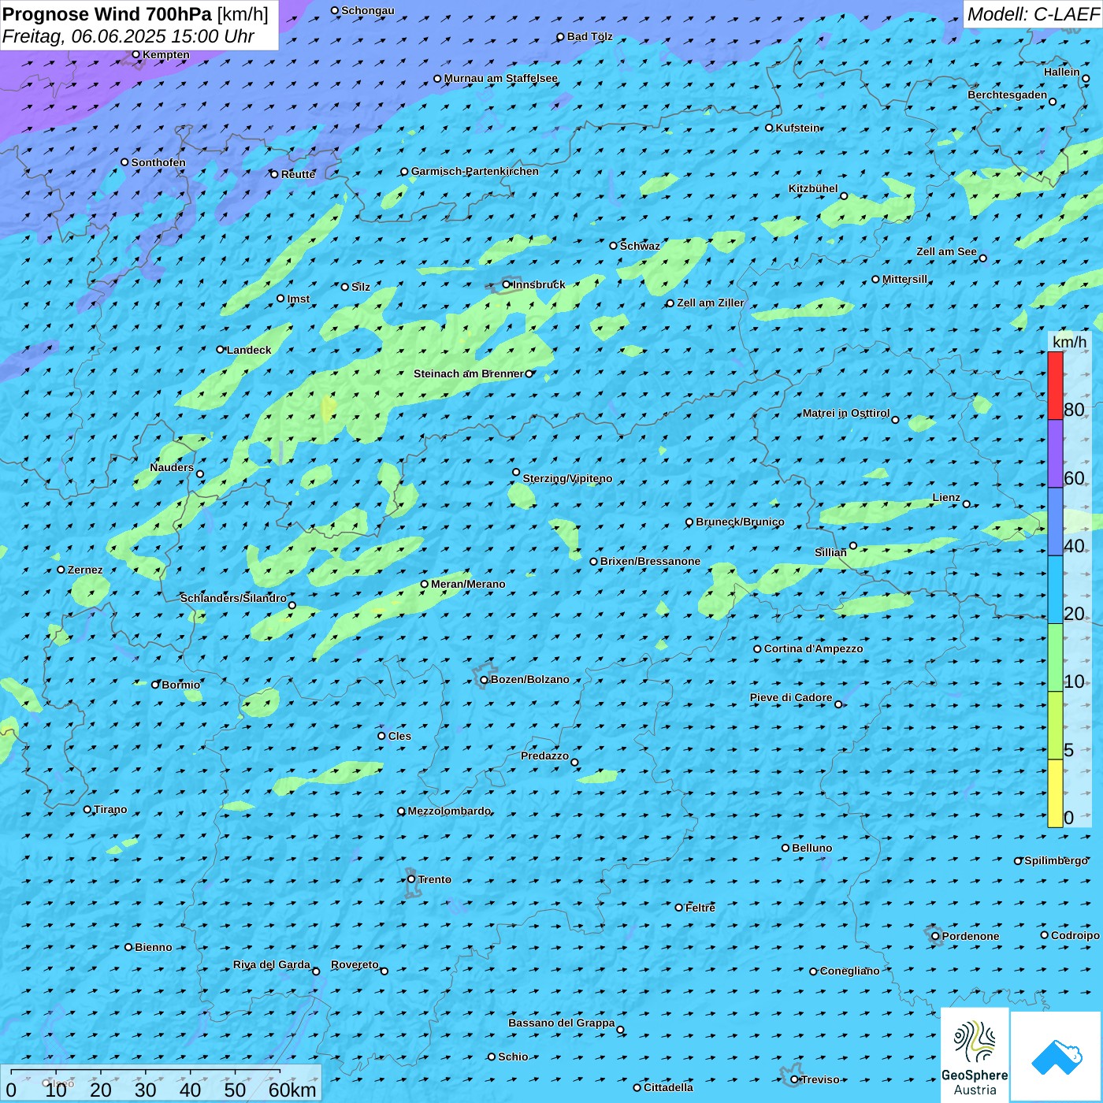The image size is (1103, 1103).
Task: Click the Kempten marker dot
Action: coord(136,54)
